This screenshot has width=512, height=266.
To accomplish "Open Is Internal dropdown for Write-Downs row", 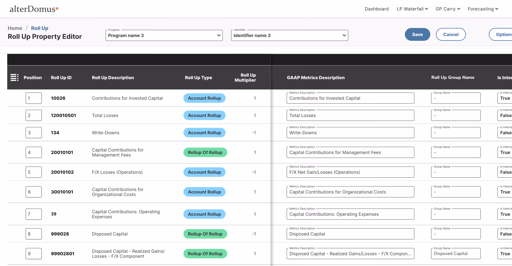I will [x=505, y=133].
